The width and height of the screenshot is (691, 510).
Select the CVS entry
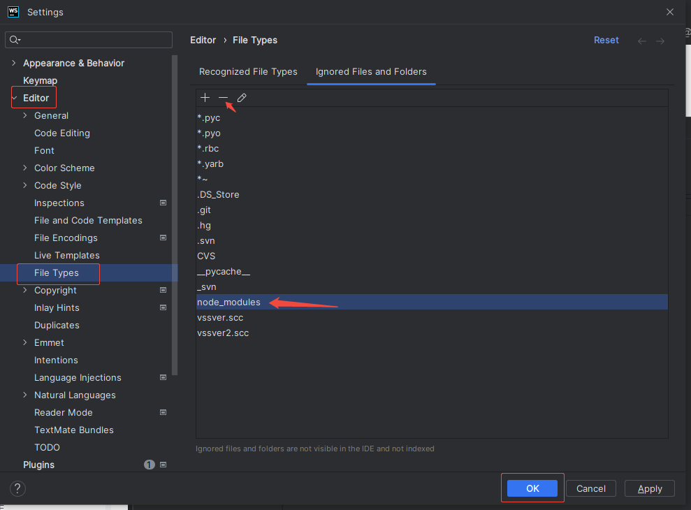[432, 256]
